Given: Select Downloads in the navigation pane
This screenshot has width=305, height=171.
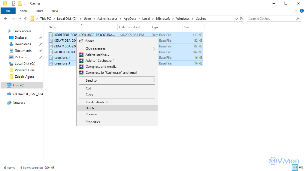Looking at the screenshot, I should point(23,44).
